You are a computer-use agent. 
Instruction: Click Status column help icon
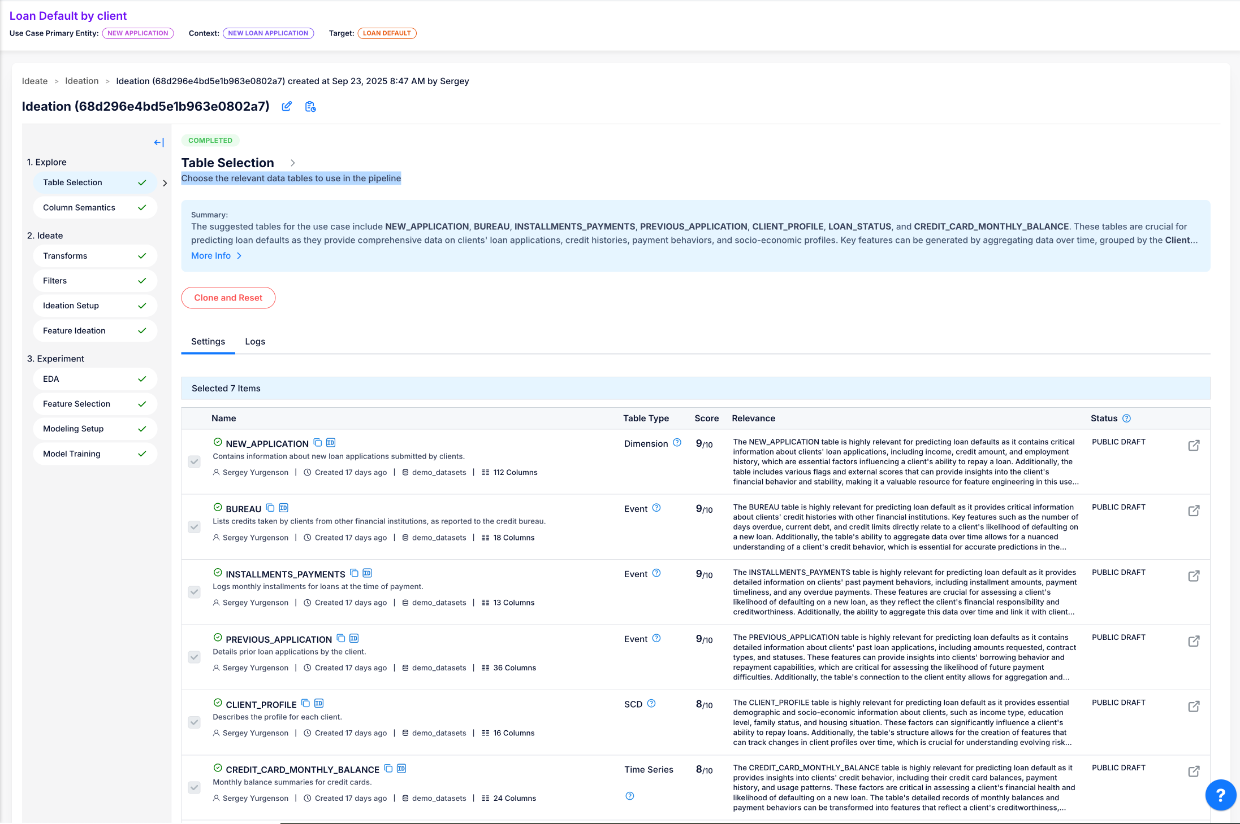click(x=1126, y=418)
